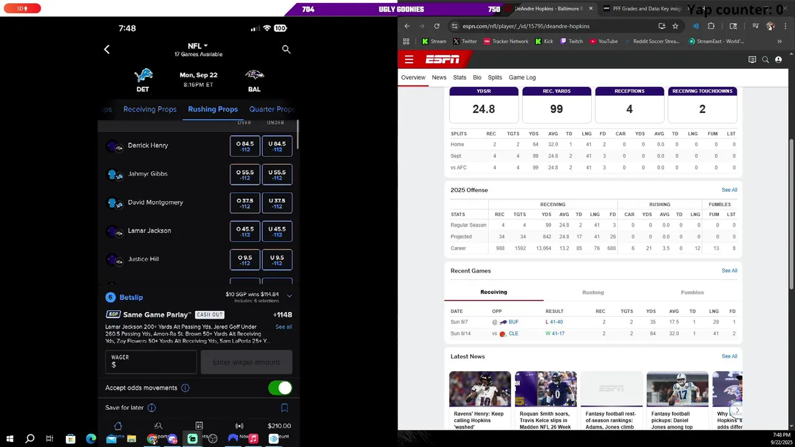Image resolution: width=795 pixels, height=447 pixels.
Task: Open the Ravens' Henry news thumbnail
Action: tap(480, 389)
